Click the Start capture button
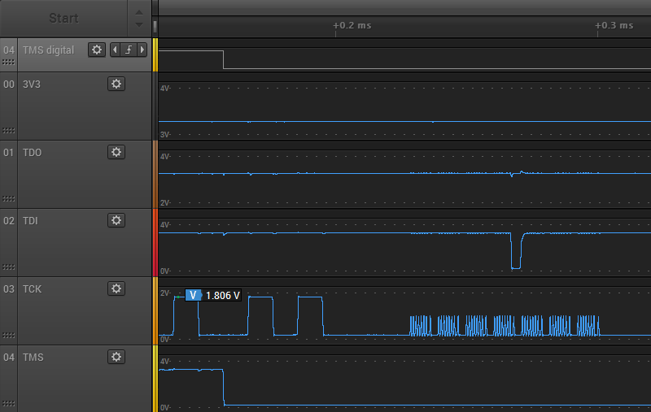The image size is (651, 412). click(x=63, y=18)
